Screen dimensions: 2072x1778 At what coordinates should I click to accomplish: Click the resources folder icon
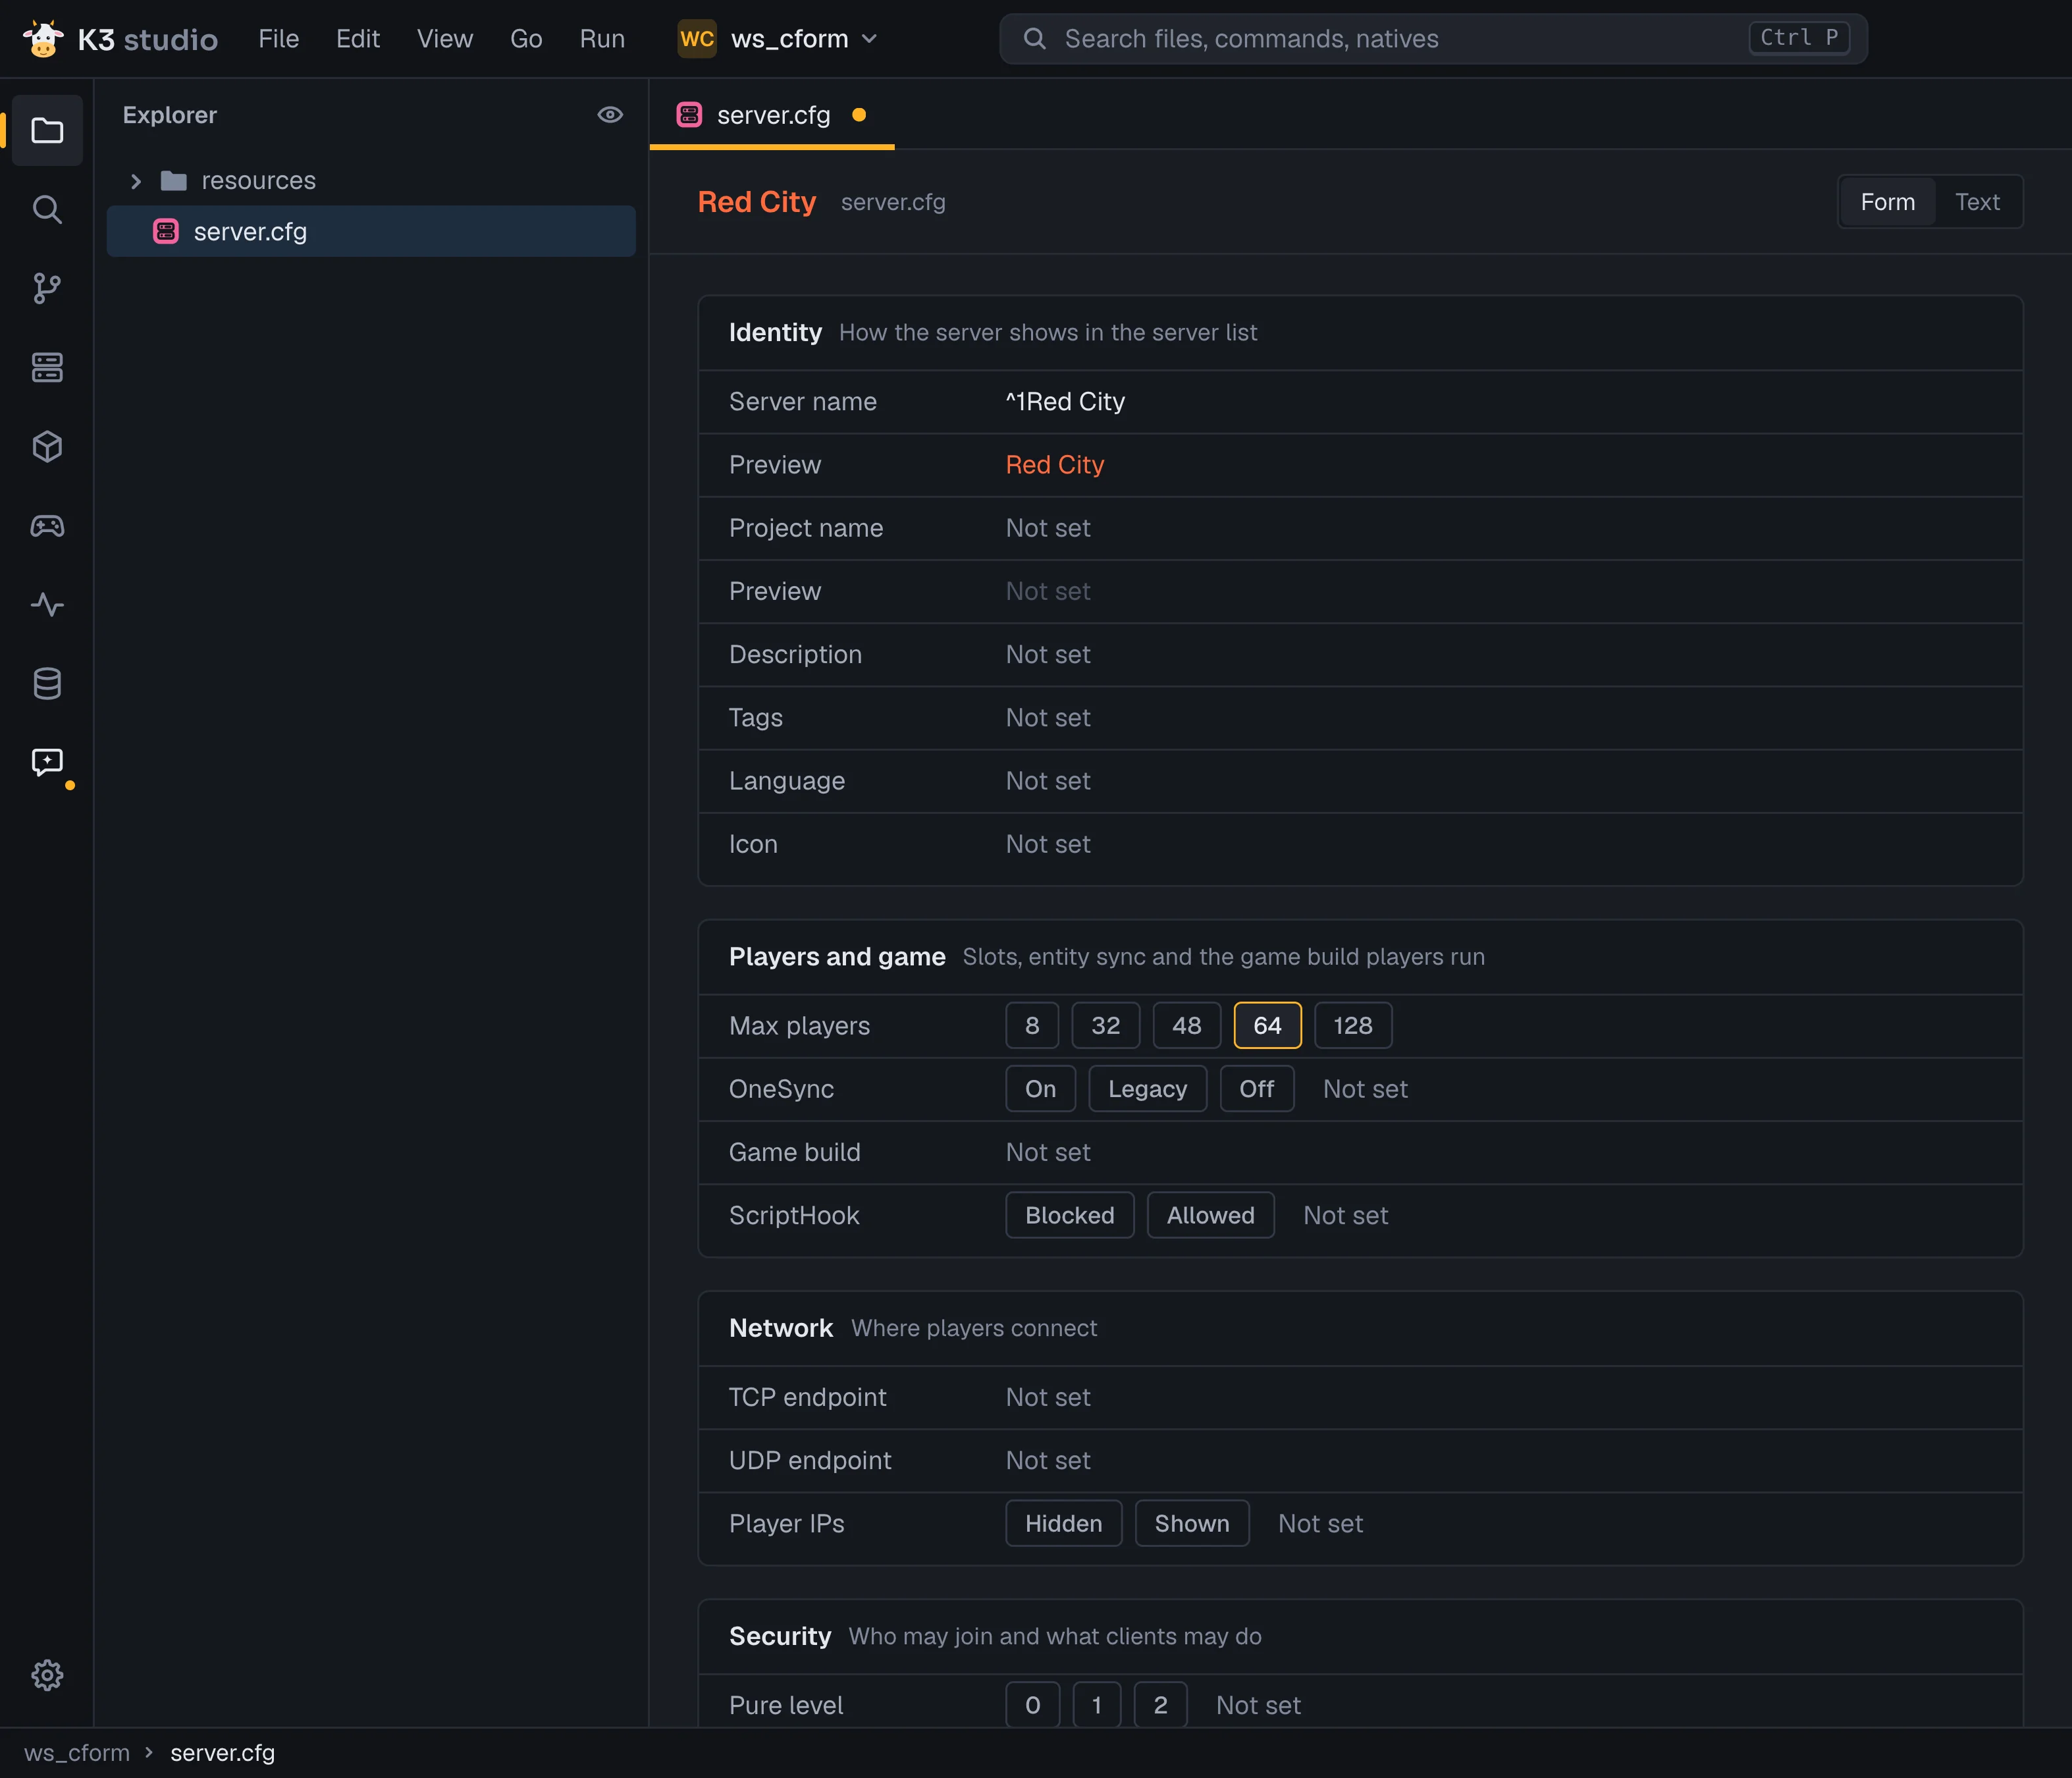pos(174,181)
